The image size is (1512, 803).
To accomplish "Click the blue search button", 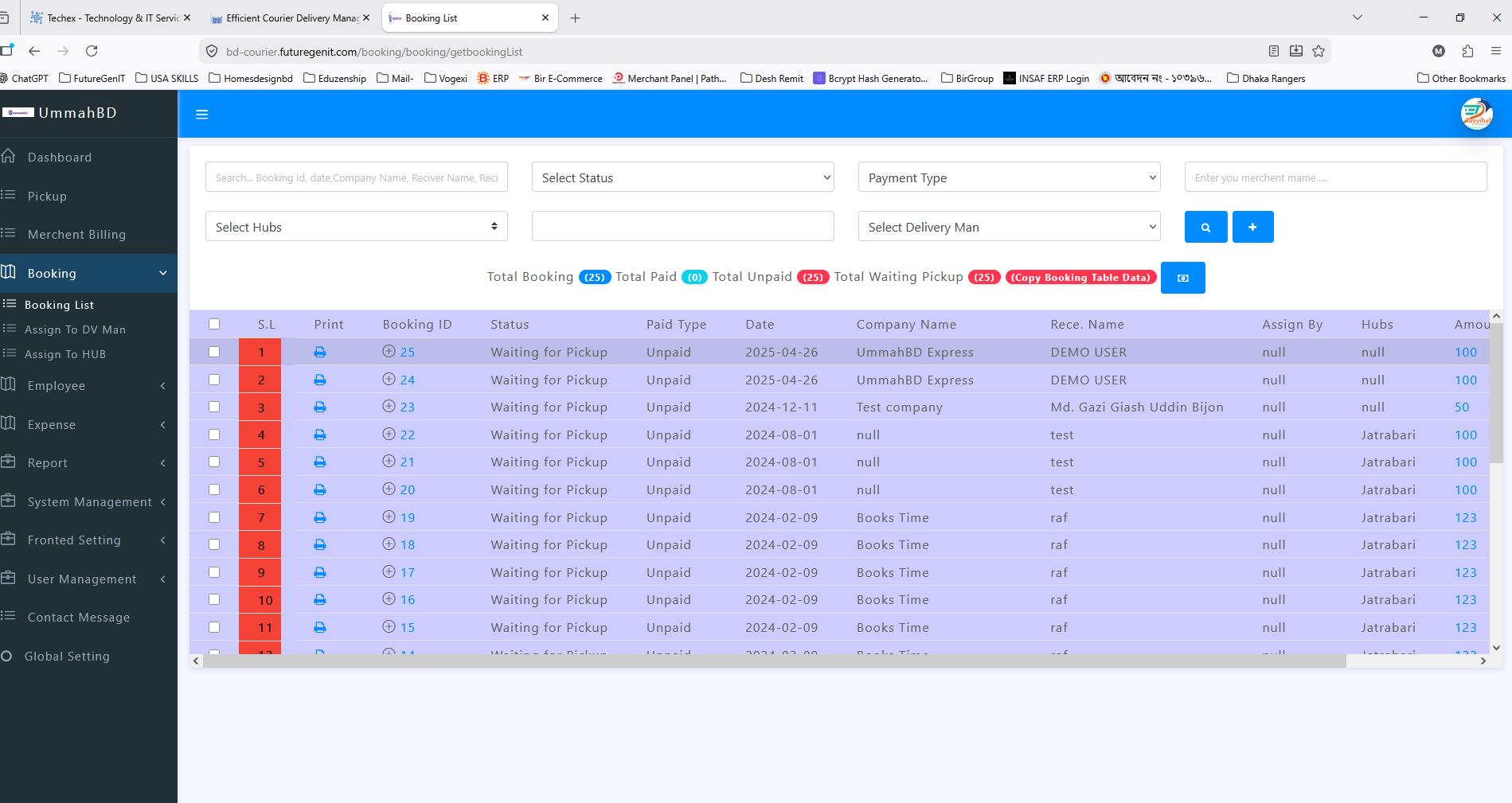I will 1205,227.
